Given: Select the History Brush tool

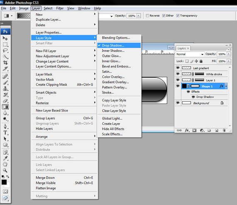Looking at the screenshot, I should tap(5, 95).
